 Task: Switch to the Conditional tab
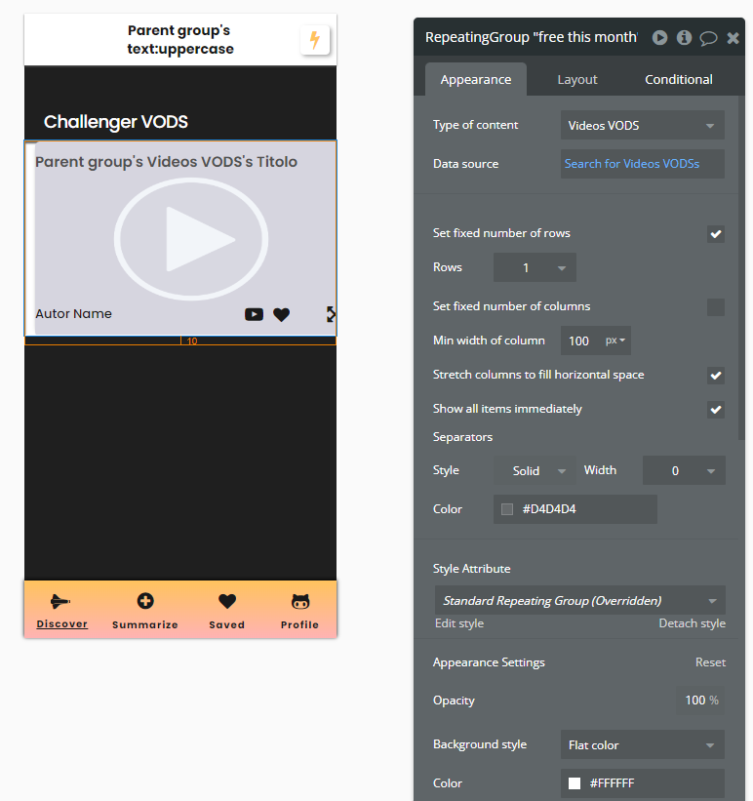tap(679, 80)
